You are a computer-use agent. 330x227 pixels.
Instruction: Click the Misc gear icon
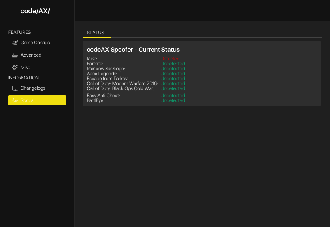tap(15, 67)
